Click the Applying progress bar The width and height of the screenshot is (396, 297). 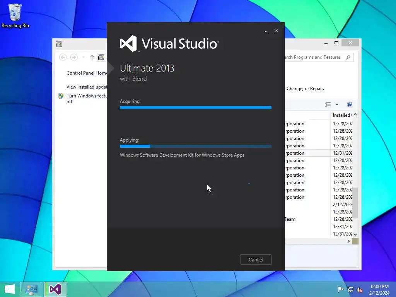click(195, 146)
